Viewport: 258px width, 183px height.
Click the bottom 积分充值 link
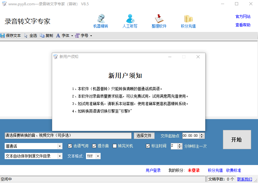point(215,170)
